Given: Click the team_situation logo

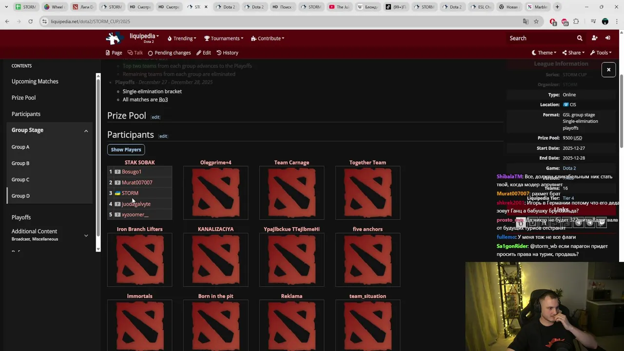Looking at the screenshot, I should (x=368, y=326).
